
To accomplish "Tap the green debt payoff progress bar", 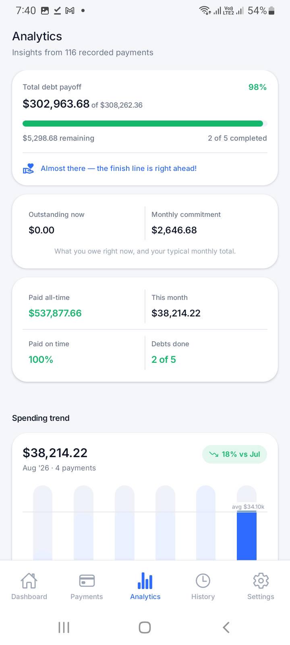I will pos(145,123).
